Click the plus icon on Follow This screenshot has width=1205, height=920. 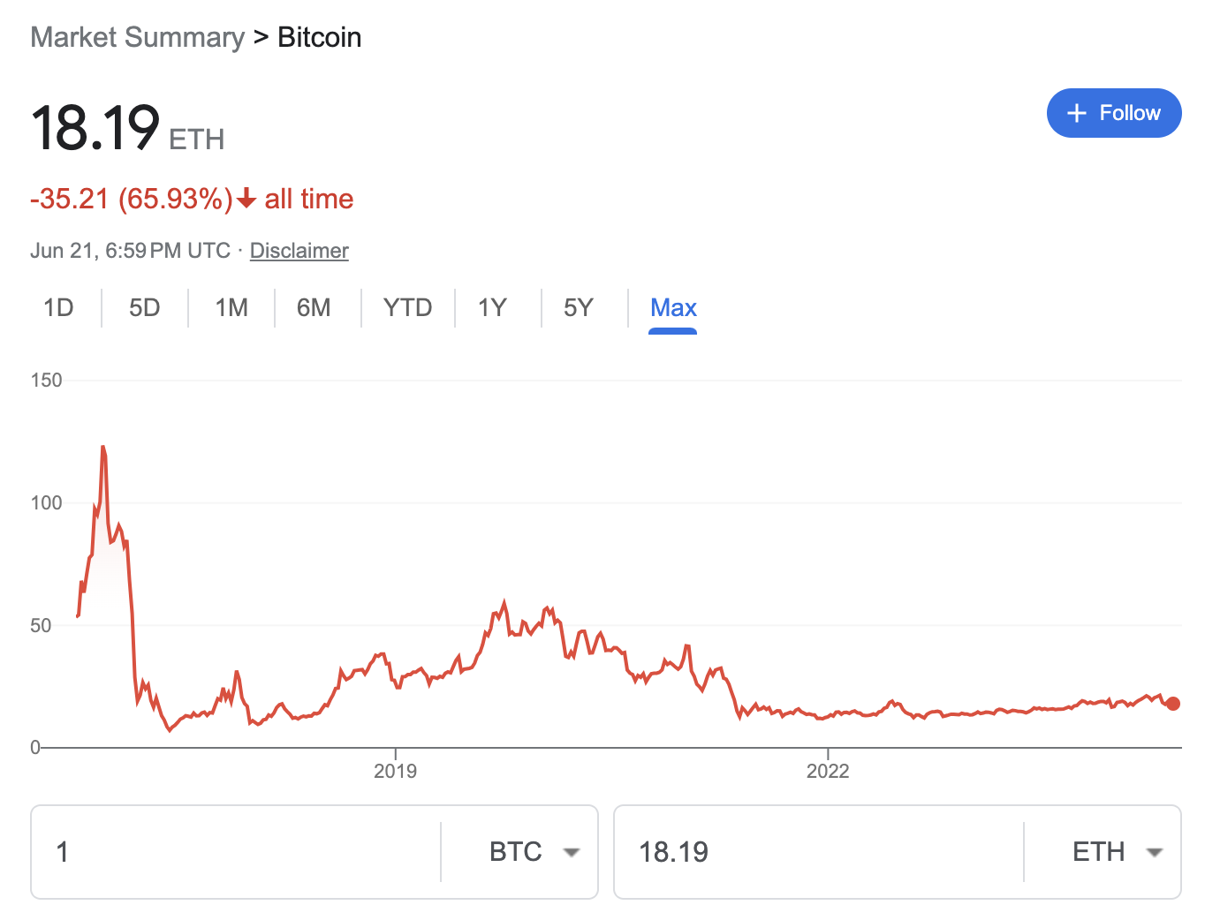point(1076,113)
